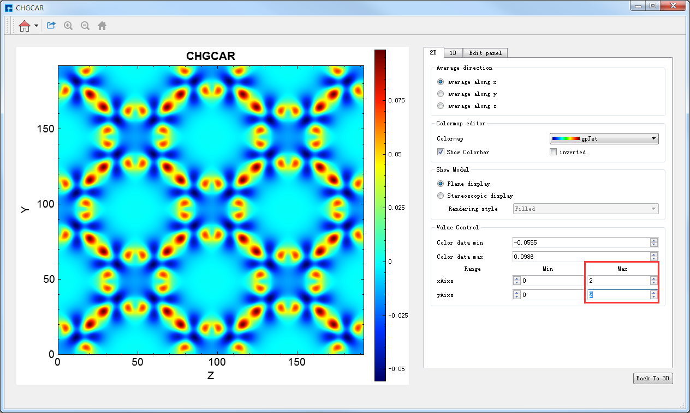Viewport: 690px width, 413px height.
Task: Open the dropdown arrow beside home icon
Action: pos(36,26)
